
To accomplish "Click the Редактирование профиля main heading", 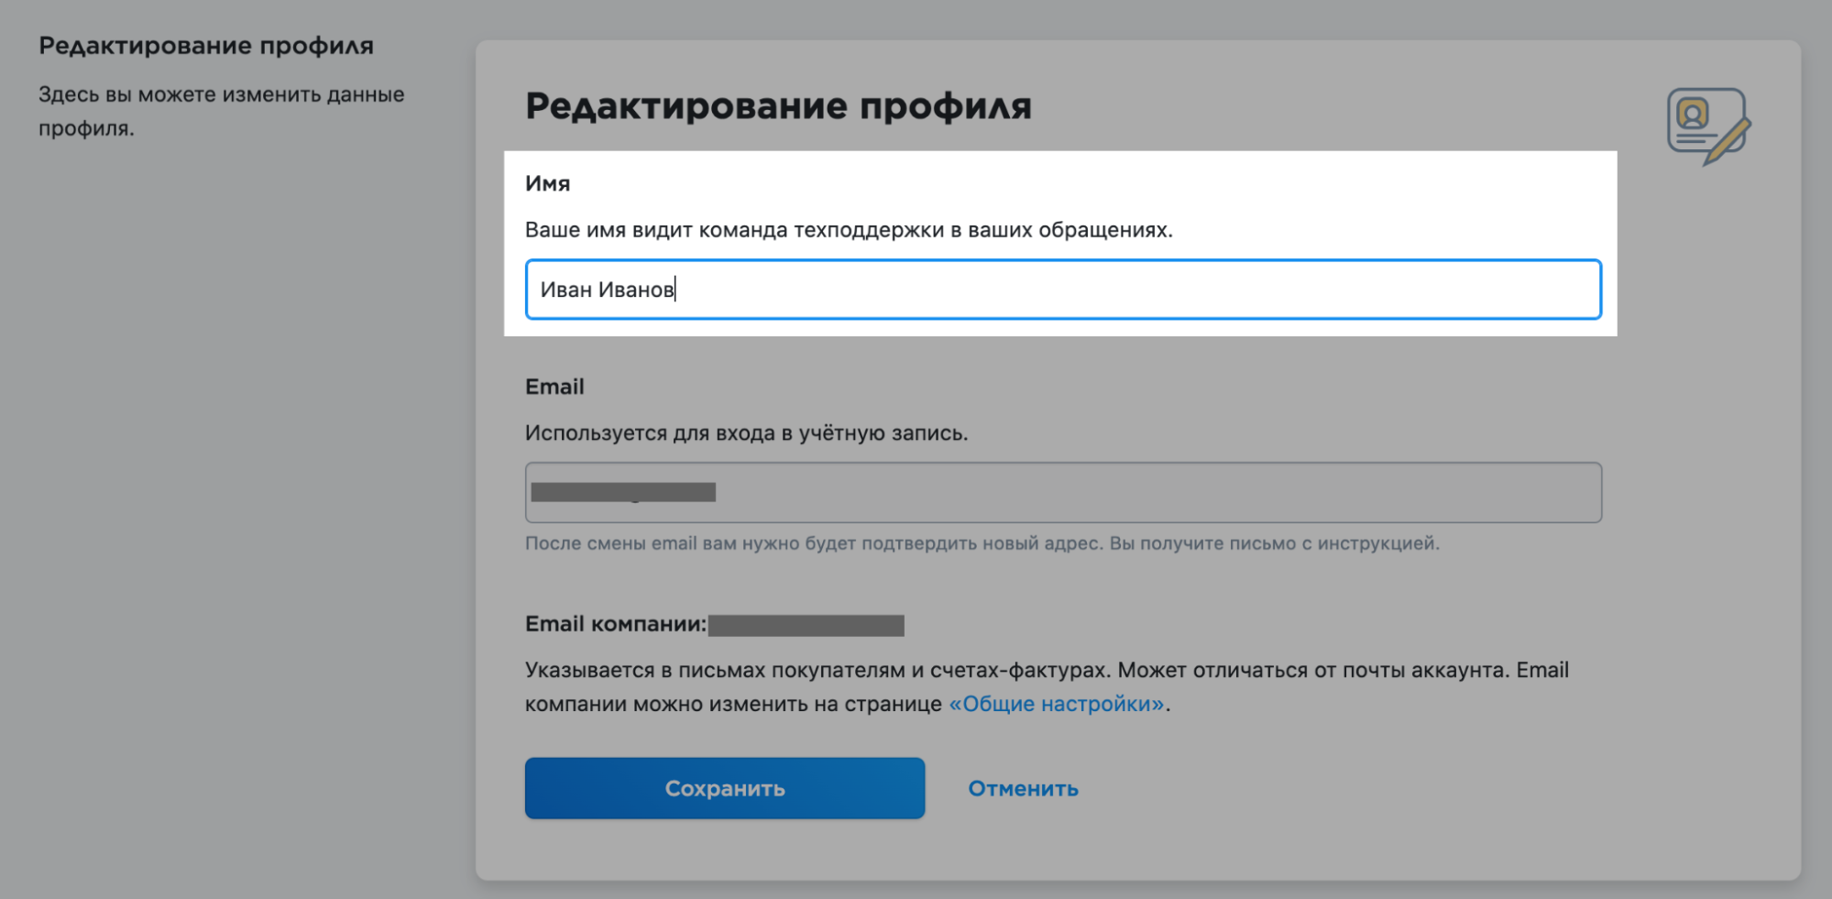I will coord(778,106).
